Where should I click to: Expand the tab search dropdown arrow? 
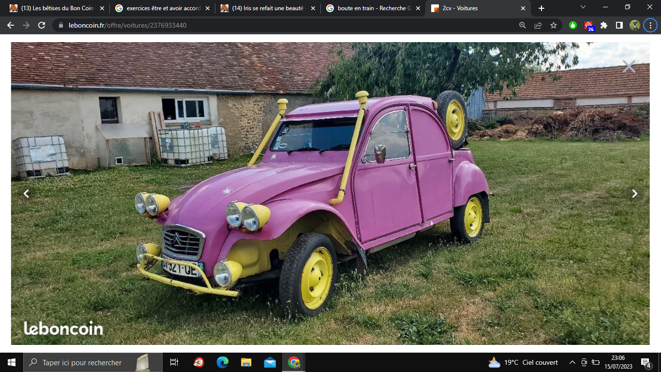pyautogui.click(x=583, y=7)
